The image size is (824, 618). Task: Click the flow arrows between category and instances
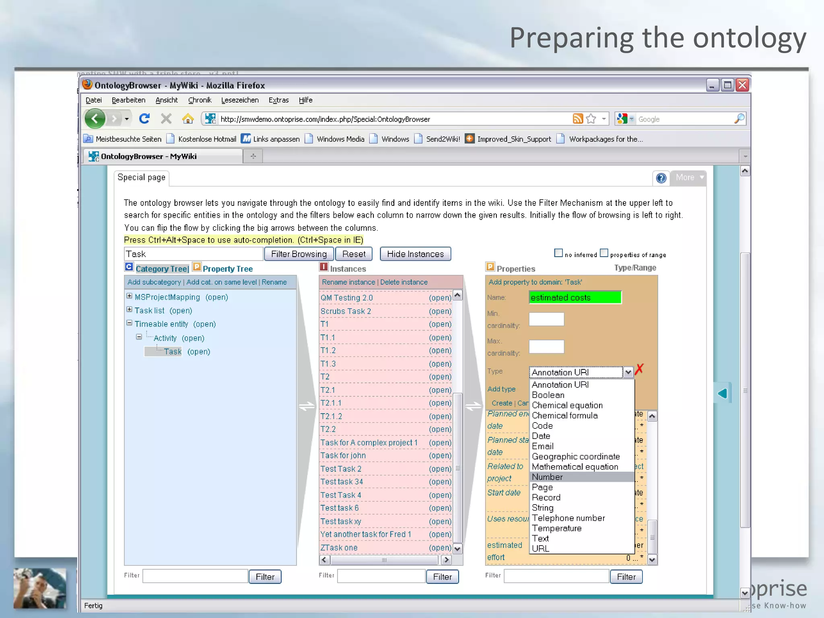coord(307,407)
